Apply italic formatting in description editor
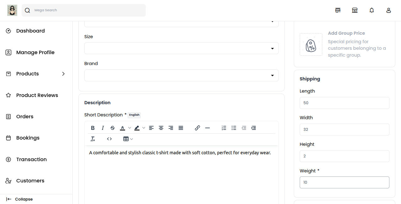The height and width of the screenshot is (204, 401). coord(103,128)
